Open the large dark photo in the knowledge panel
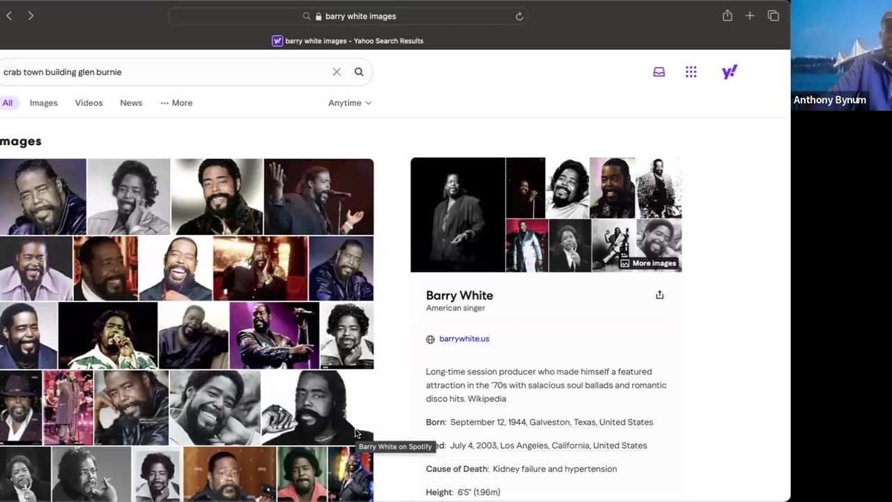Screen dimensions: 892x502 [458, 215]
